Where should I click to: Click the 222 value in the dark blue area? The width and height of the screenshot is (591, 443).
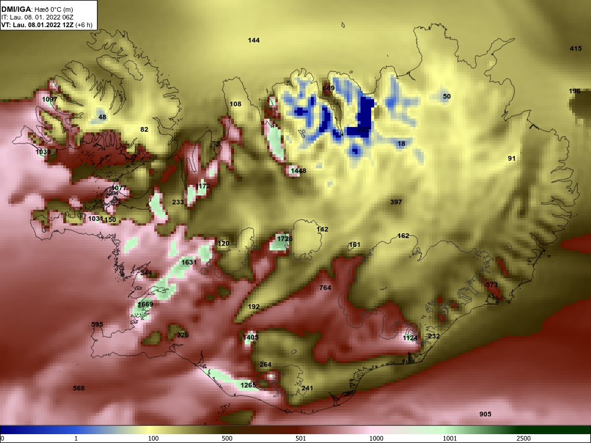click(x=363, y=129)
